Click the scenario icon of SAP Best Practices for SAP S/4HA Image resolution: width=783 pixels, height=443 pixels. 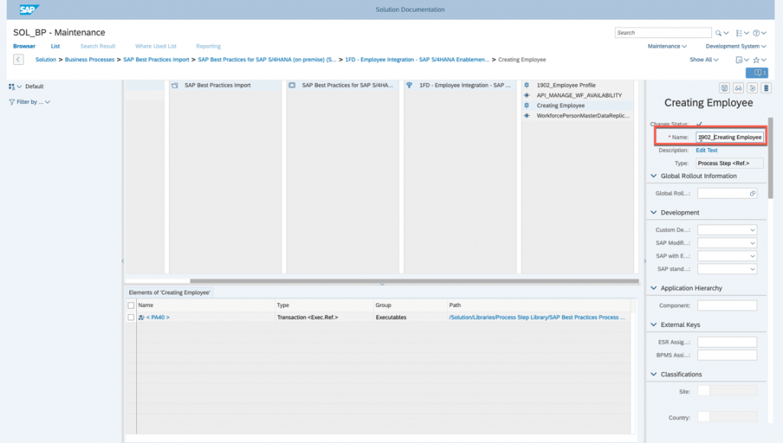pos(292,86)
